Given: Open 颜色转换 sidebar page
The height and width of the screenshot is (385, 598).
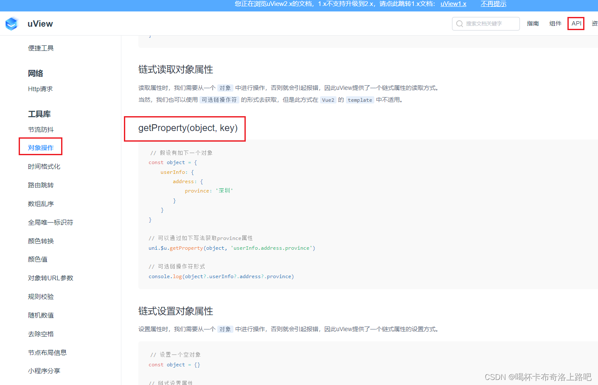Looking at the screenshot, I should (x=41, y=241).
